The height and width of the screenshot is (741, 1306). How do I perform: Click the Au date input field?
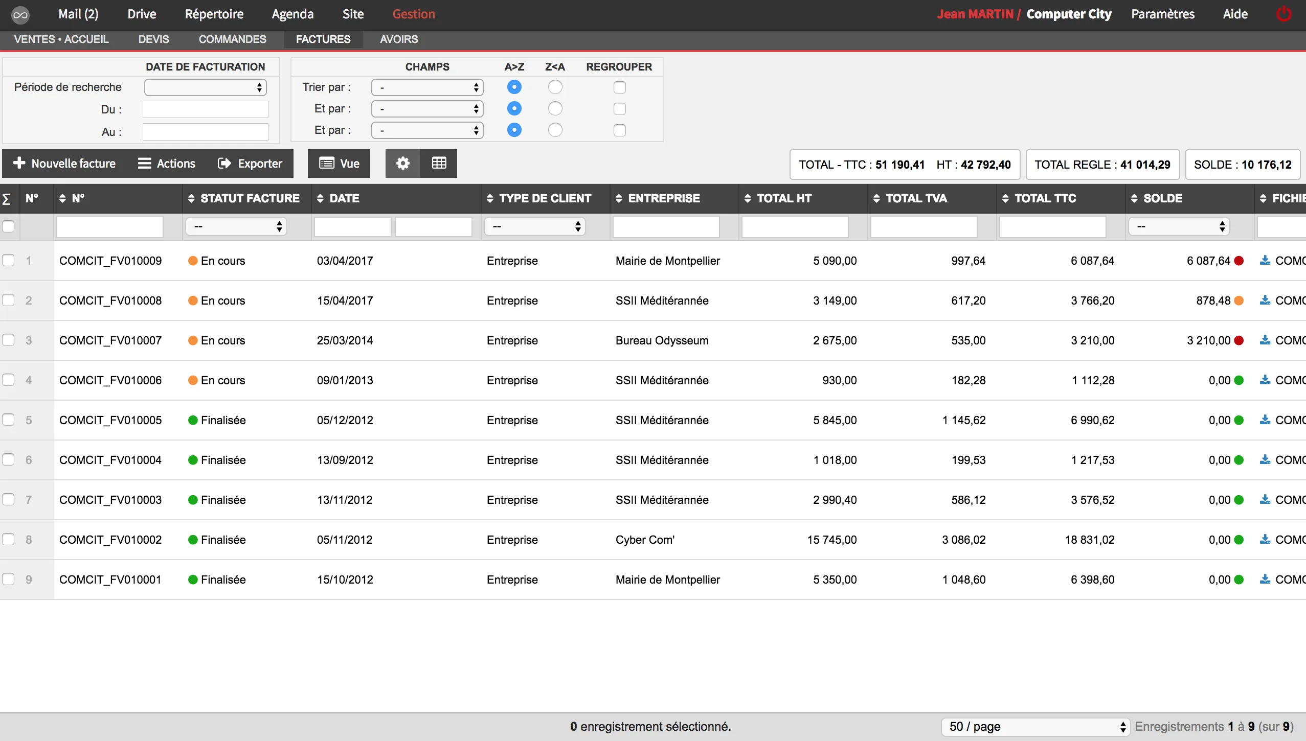coord(206,132)
